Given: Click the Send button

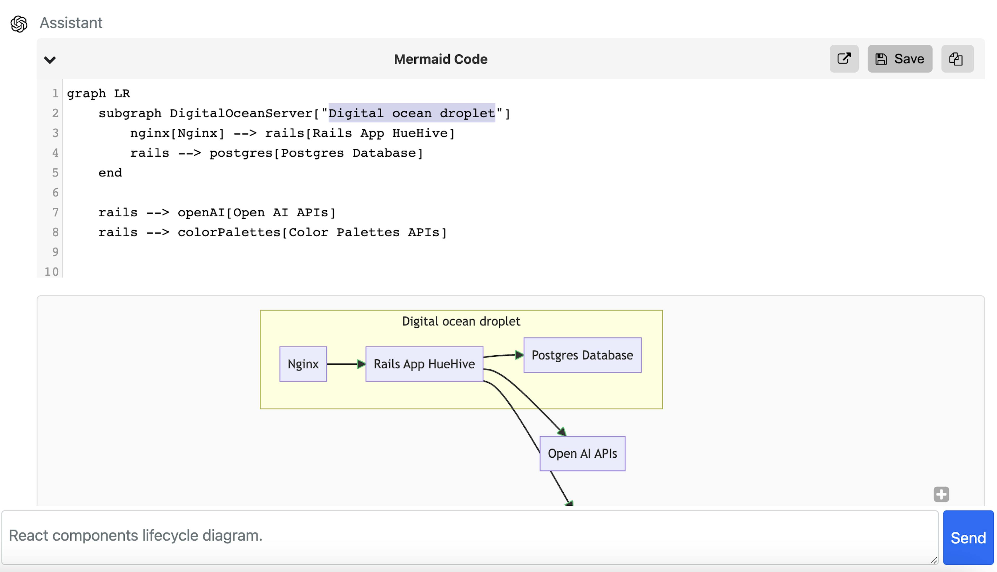Looking at the screenshot, I should [968, 537].
